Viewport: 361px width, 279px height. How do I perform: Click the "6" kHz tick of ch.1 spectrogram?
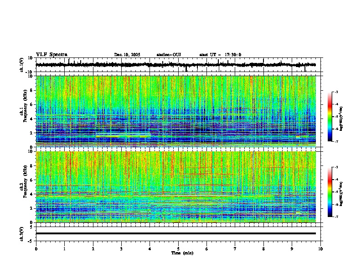pyautogui.click(x=32, y=104)
